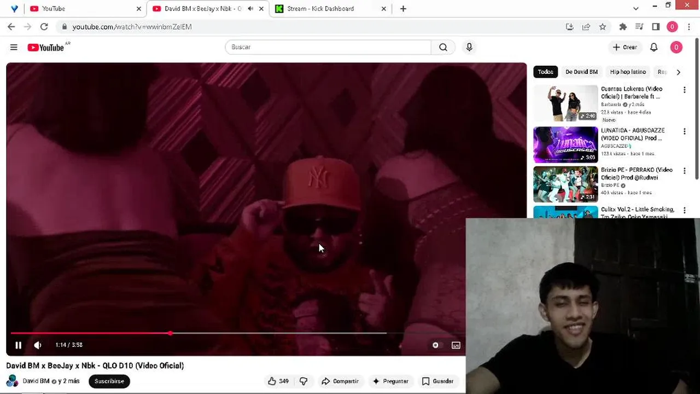Open LUNATICA AGUSCAZZE video thumbnail

(565, 145)
